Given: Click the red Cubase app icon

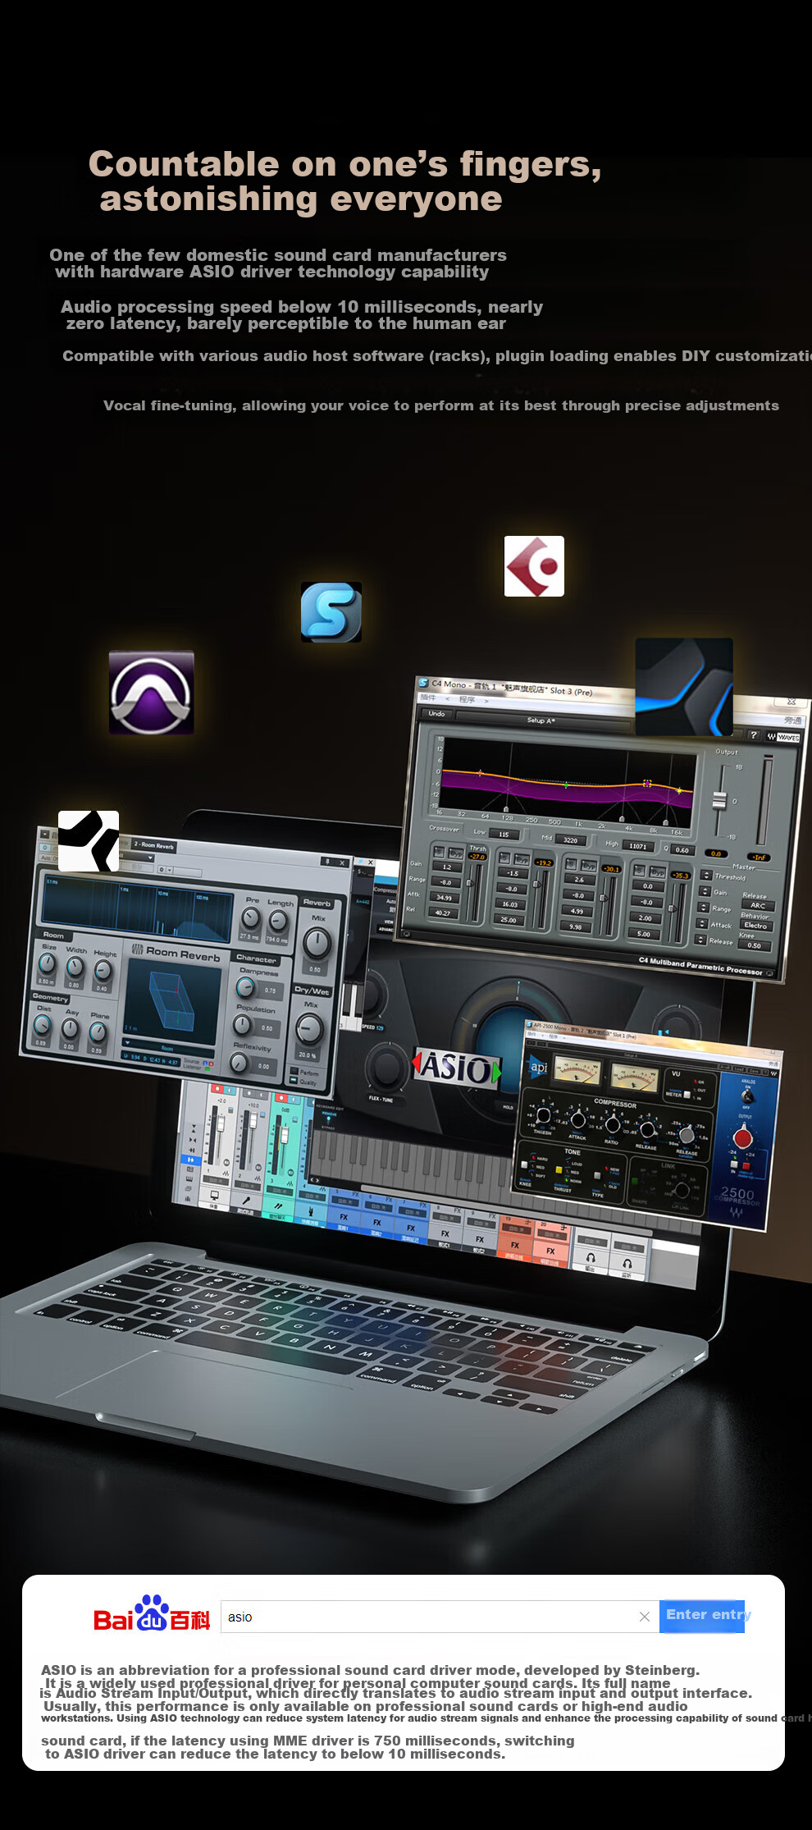Looking at the screenshot, I should tap(534, 566).
